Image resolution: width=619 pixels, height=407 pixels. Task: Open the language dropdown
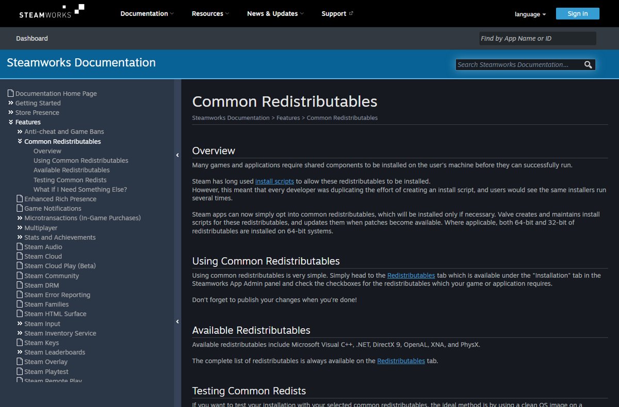coord(530,14)
